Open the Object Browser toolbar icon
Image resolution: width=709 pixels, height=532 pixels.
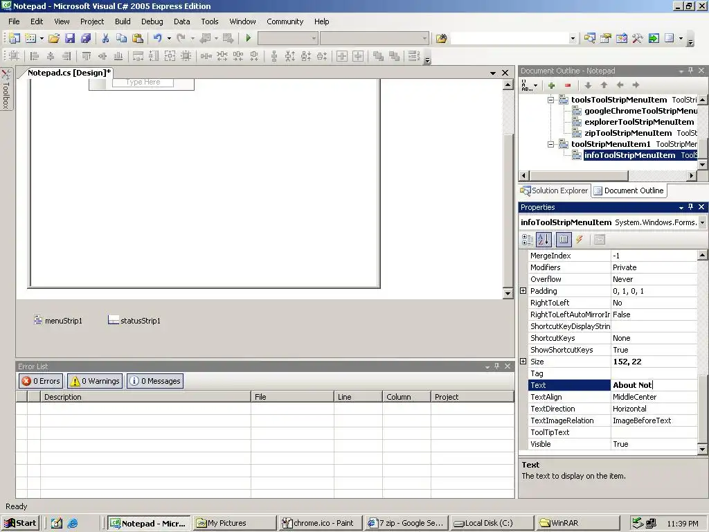click(x=622, y=39)
